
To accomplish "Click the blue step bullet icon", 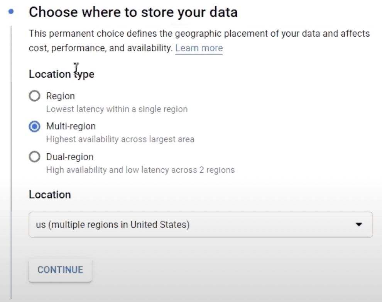I will pyautogui.click(x=11, y=12).
